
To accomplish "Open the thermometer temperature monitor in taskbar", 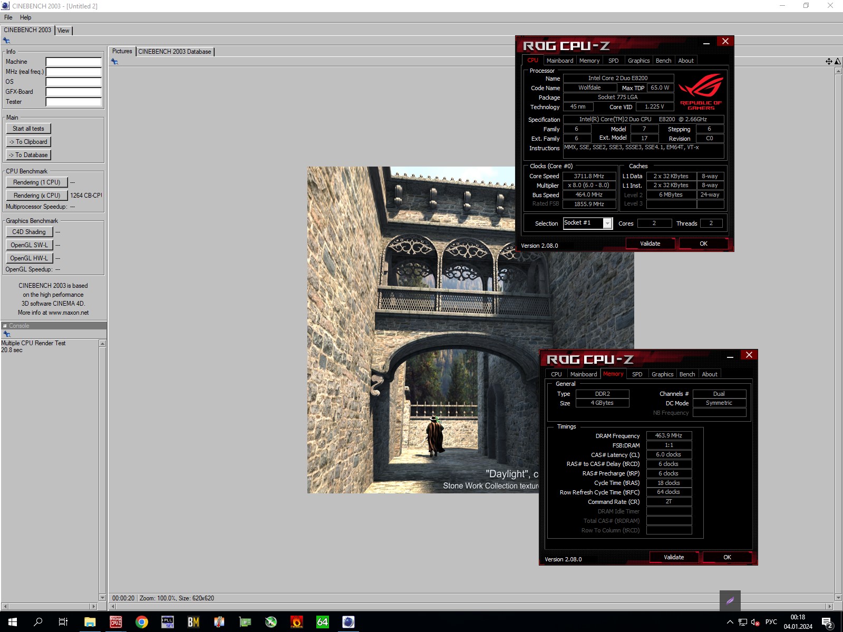I will point(219,622).
